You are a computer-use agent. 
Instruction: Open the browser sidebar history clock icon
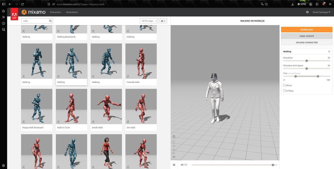point(3,23)
